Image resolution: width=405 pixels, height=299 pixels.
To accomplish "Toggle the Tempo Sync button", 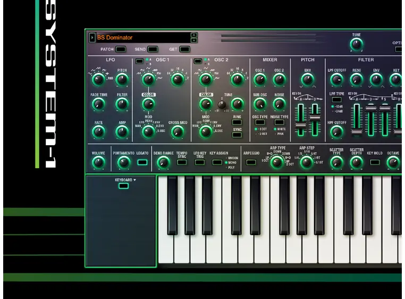I will tap(182, 162).
